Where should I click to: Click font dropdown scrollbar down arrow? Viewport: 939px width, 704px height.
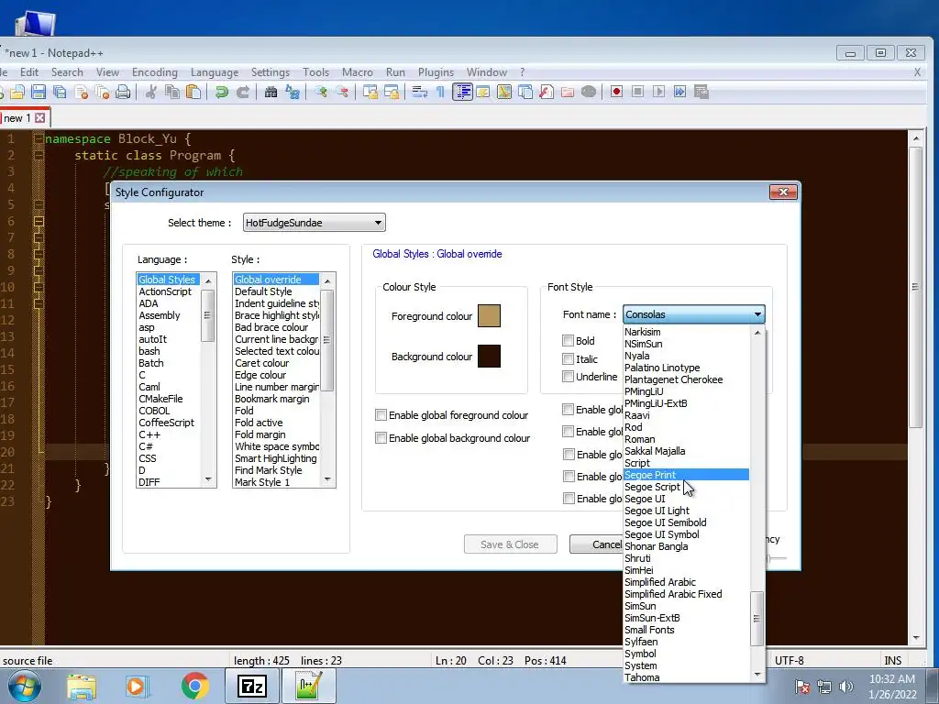[757, 675]
